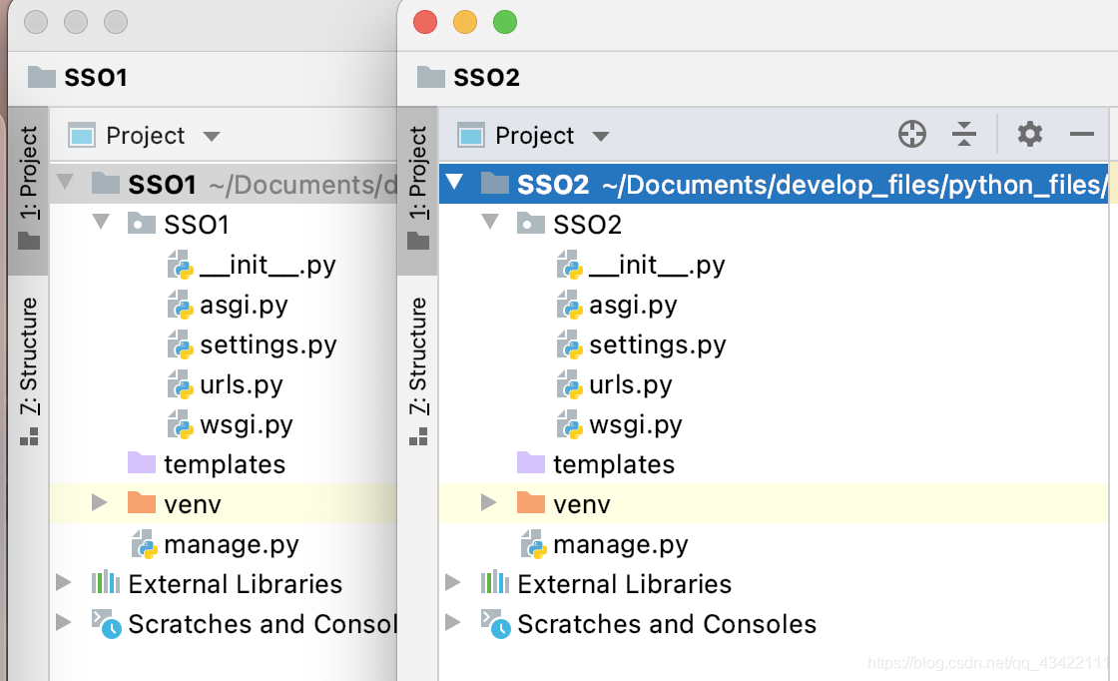Hide the SSO2 Project panel with minus icon

(1082, 134)
